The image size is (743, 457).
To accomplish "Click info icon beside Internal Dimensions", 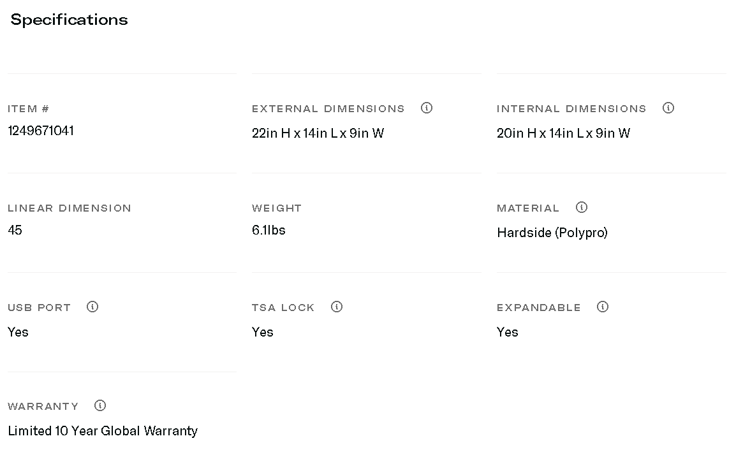I will 668,108.
